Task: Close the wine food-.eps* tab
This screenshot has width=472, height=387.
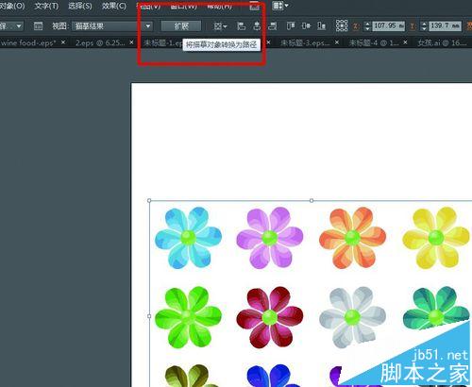Action: click(x=63, y=42)
